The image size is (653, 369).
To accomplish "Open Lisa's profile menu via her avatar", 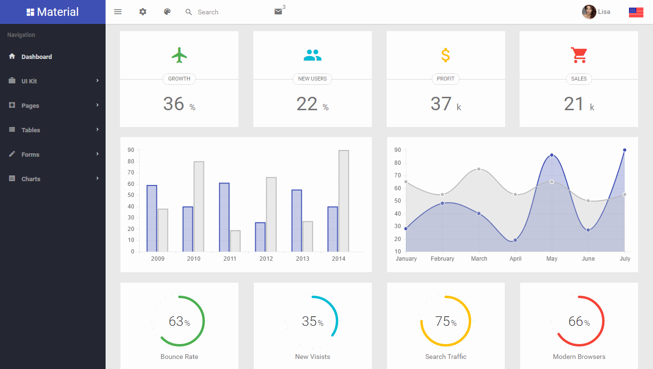I will coord(589,12).
